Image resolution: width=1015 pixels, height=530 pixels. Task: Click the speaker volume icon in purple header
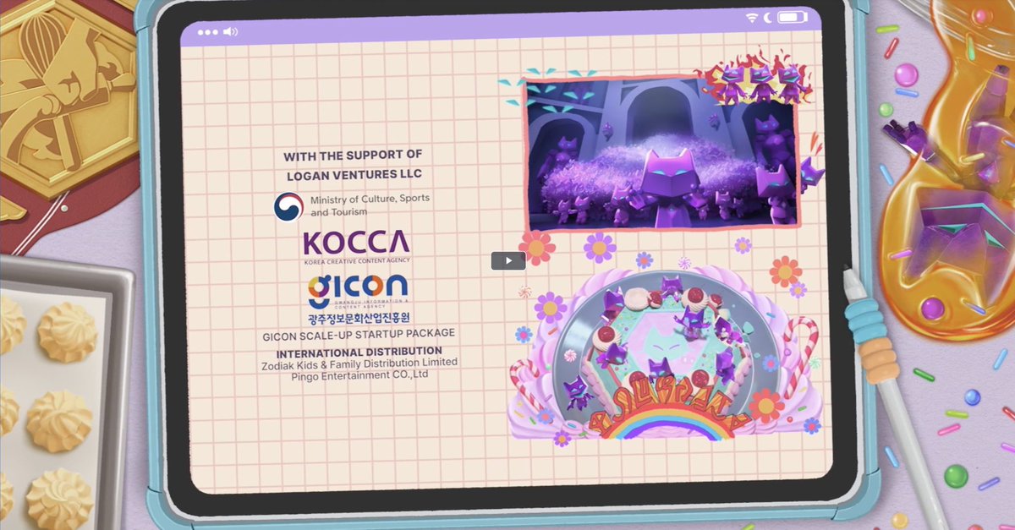pyautogui.click(x=230, y=32)
